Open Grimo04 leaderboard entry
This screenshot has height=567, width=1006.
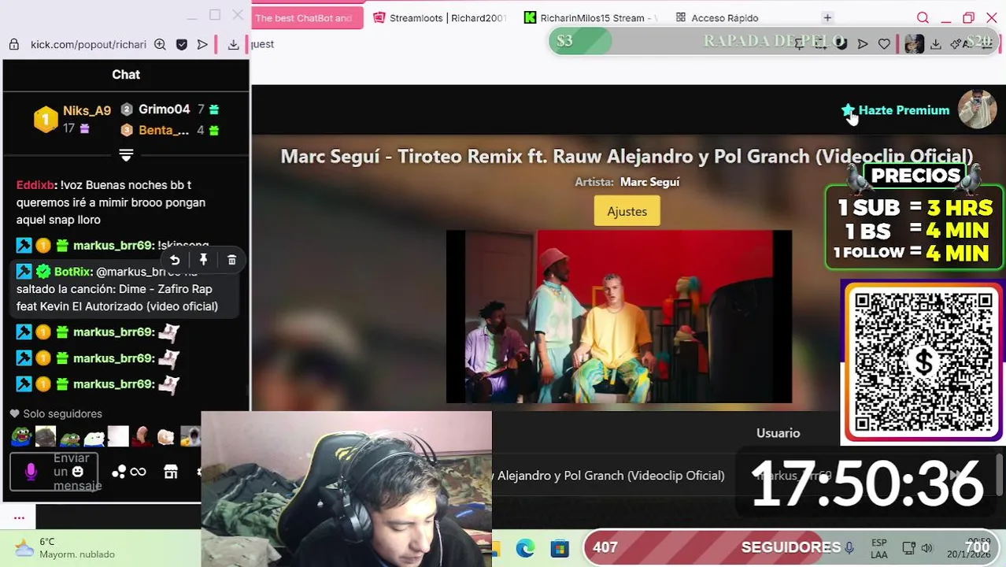(164, 109)
